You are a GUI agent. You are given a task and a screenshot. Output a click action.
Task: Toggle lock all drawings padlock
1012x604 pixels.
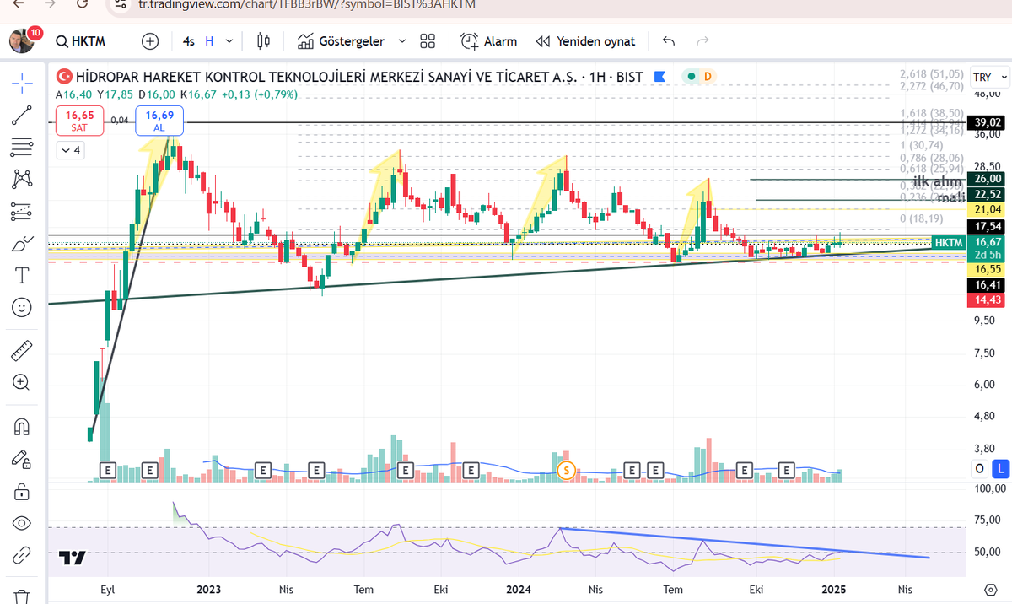tap(22, 490)
